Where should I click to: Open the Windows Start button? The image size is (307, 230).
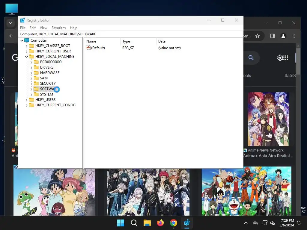tap(121, 223)
